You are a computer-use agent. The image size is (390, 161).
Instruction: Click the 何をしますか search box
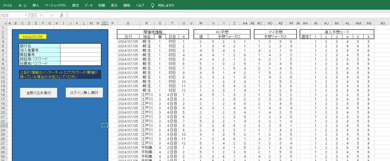[x=166, y=6]
